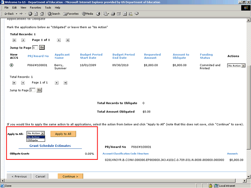
Task: Go to last page in top pager
Action: [x=67, y=40]
